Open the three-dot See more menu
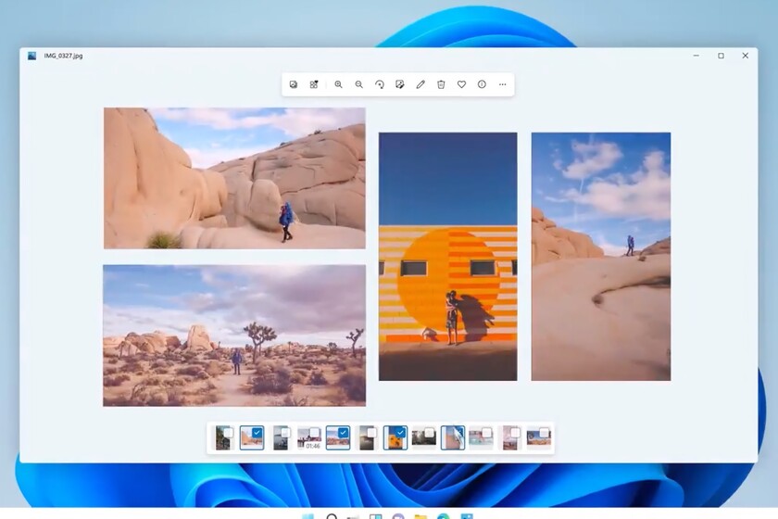Screen dimensions: 778x519 point(503,84)
